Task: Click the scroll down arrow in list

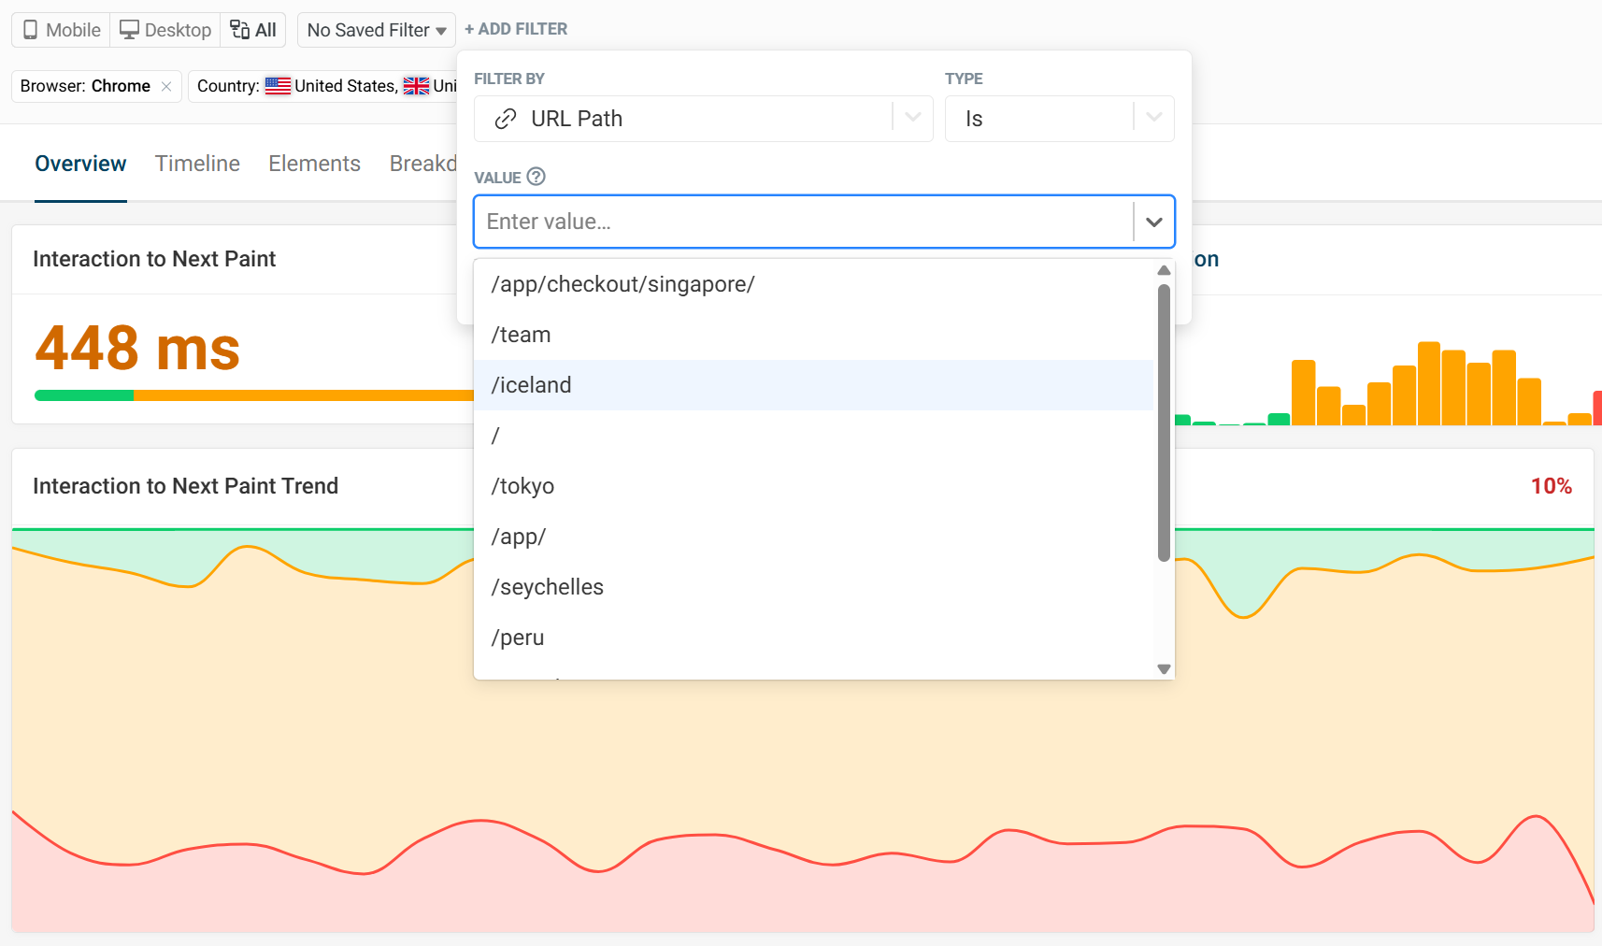Action: [1164, 668]
